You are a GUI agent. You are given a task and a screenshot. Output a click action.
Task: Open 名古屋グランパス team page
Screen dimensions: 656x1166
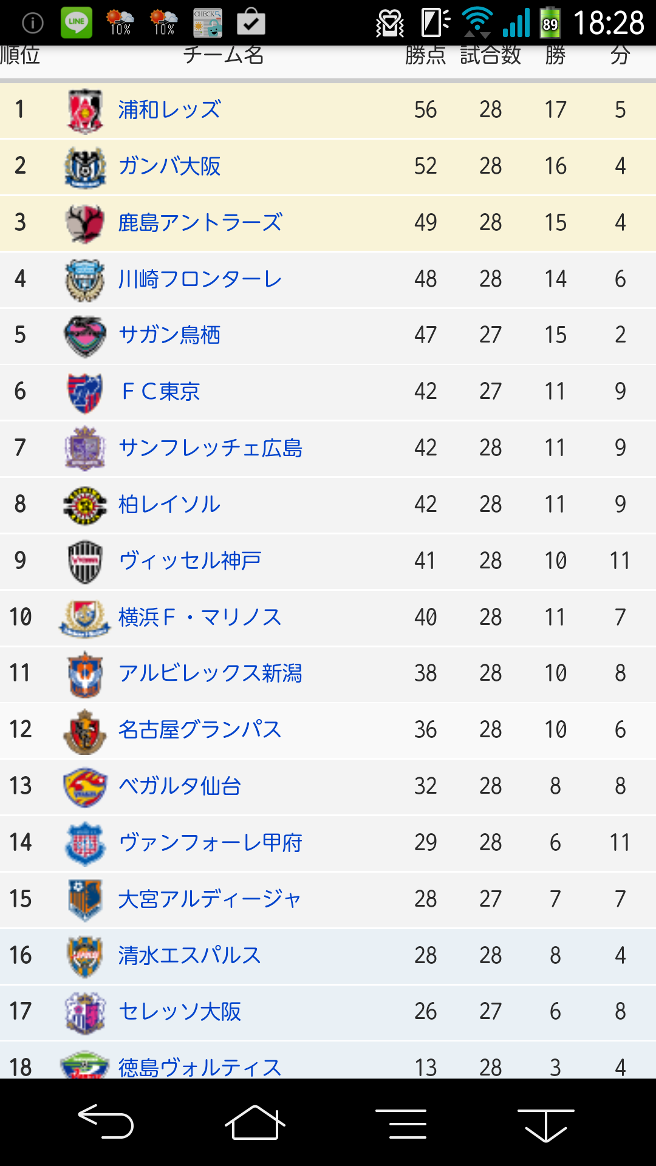click(200, 729)
